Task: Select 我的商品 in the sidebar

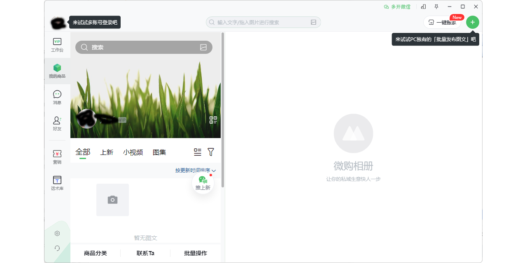Action: pos(57,71)
